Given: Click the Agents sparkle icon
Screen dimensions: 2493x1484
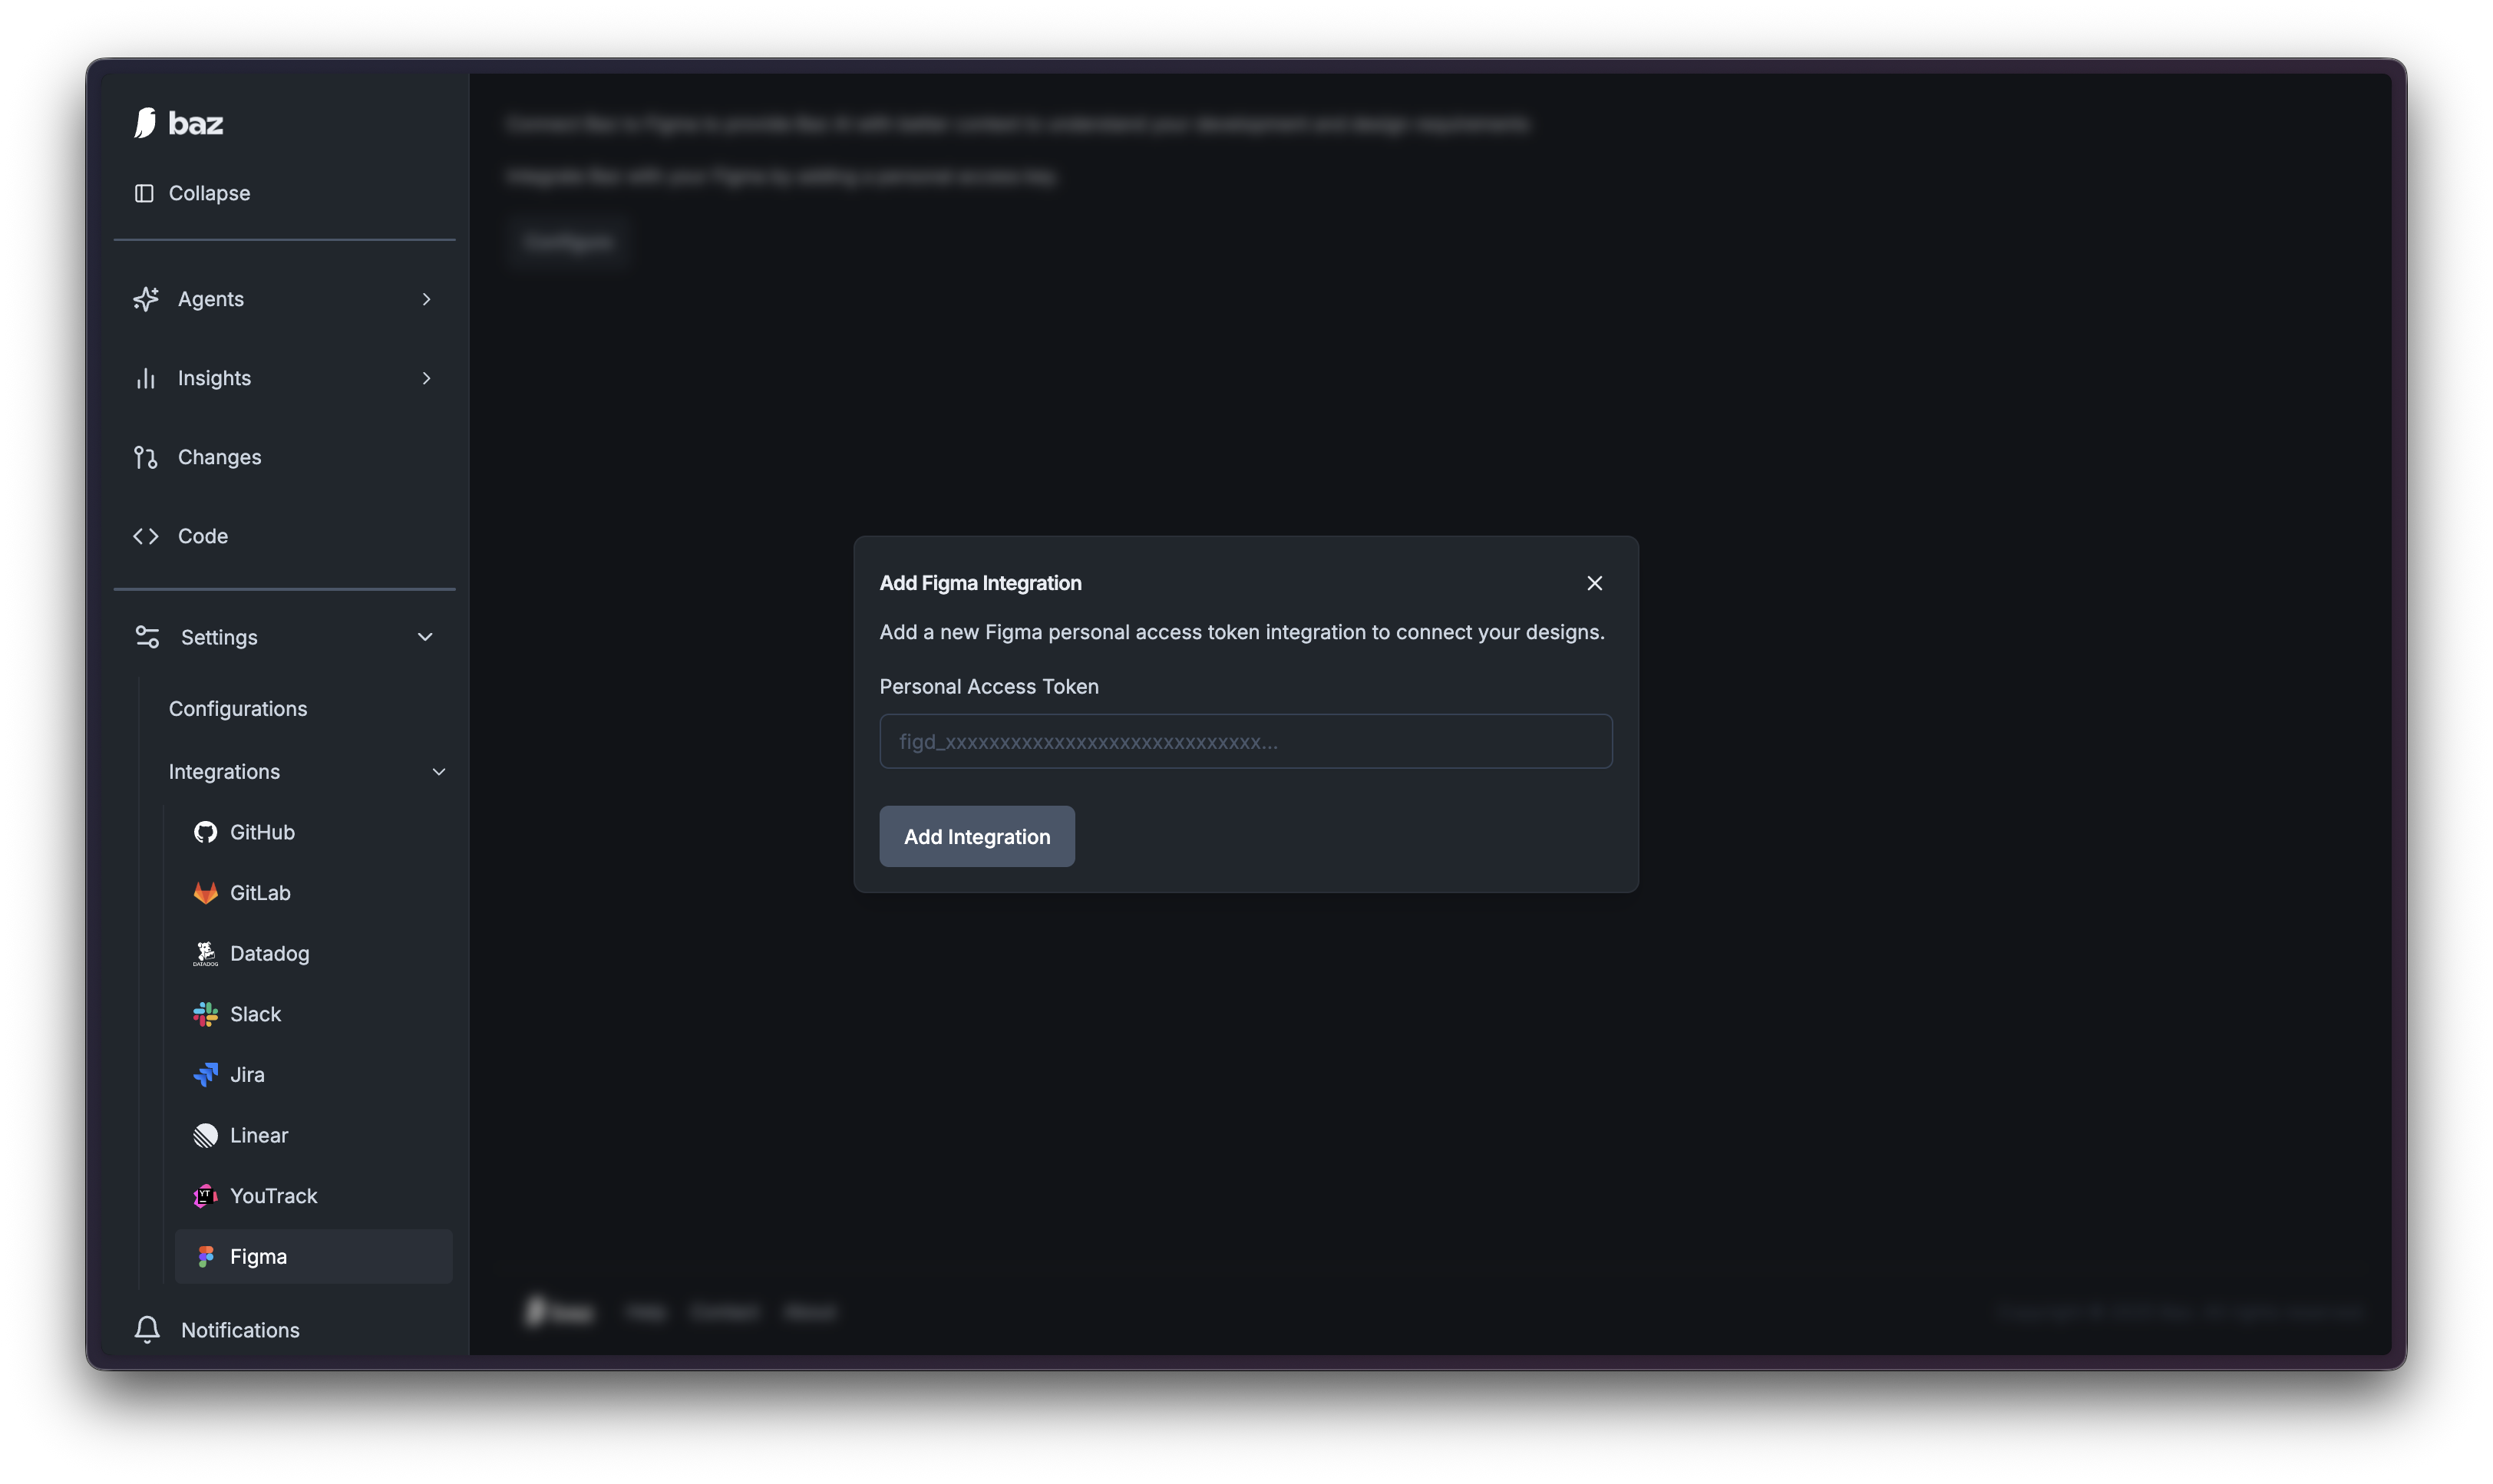Looking at the screenshot, I should [146, 299].
